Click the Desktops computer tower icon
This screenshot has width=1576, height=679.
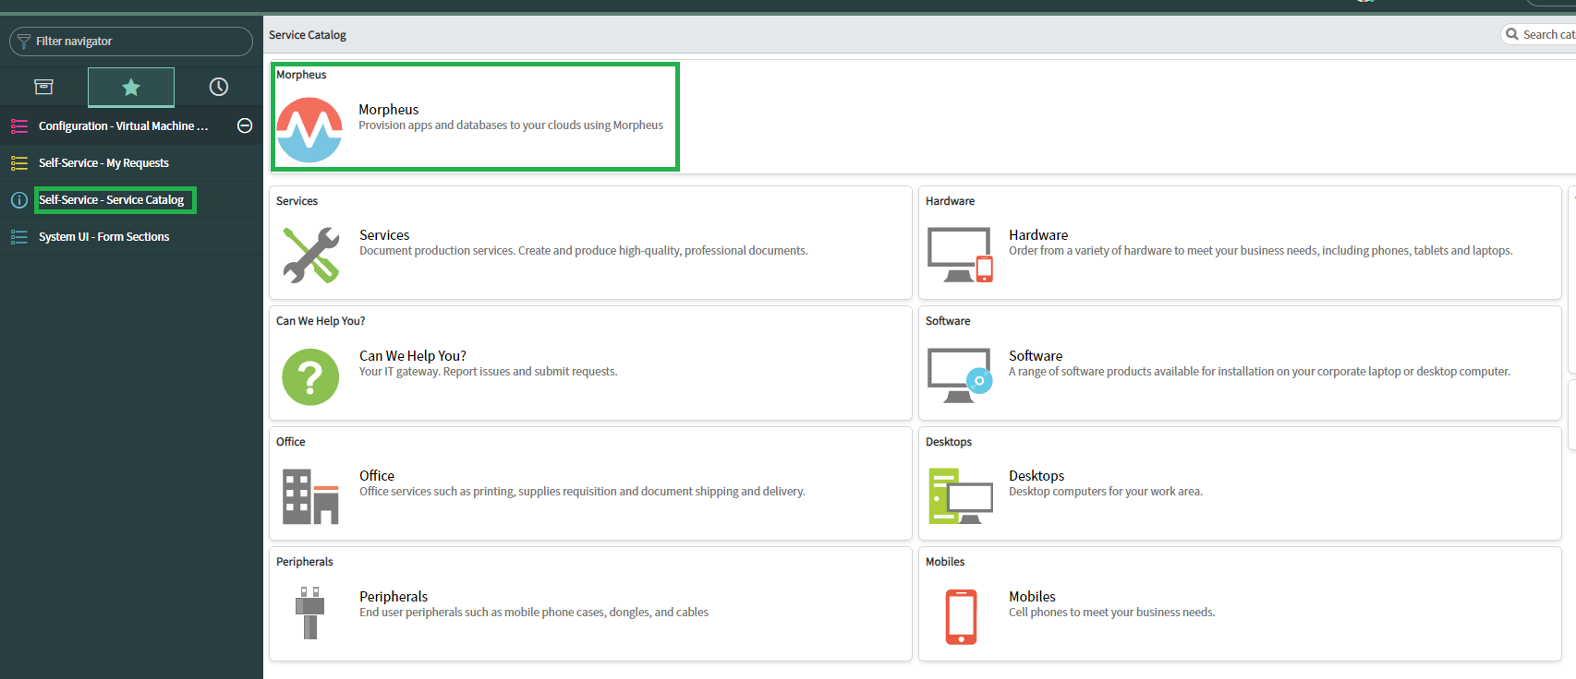960,496
